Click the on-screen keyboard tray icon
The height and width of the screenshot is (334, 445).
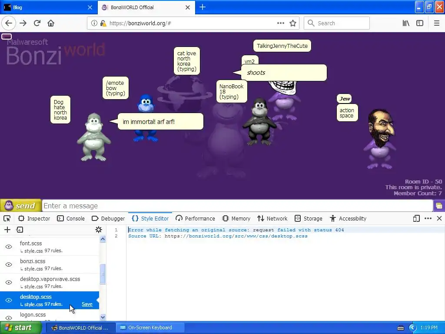coord(400,328)
